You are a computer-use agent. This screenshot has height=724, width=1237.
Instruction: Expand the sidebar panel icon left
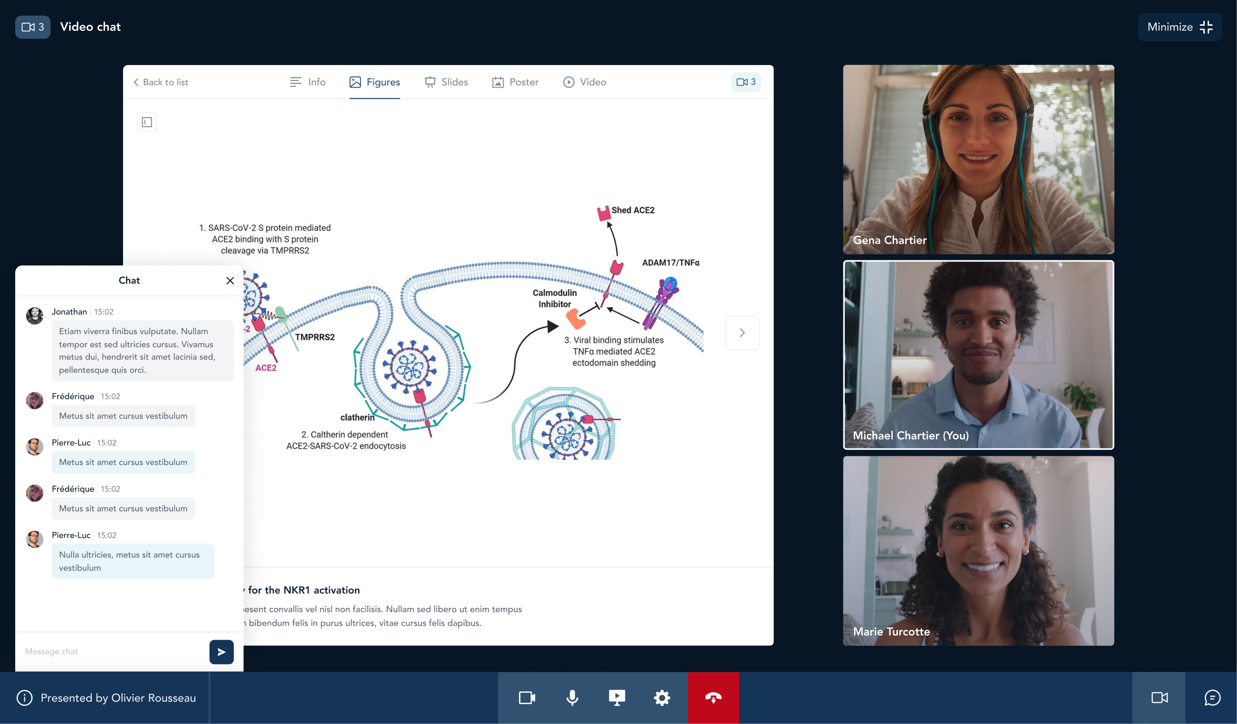pos(147,122)
